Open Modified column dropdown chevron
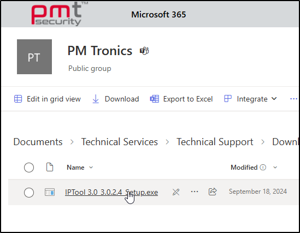The image size is (300, 233). pyautogui.click(x=275, y=168)
